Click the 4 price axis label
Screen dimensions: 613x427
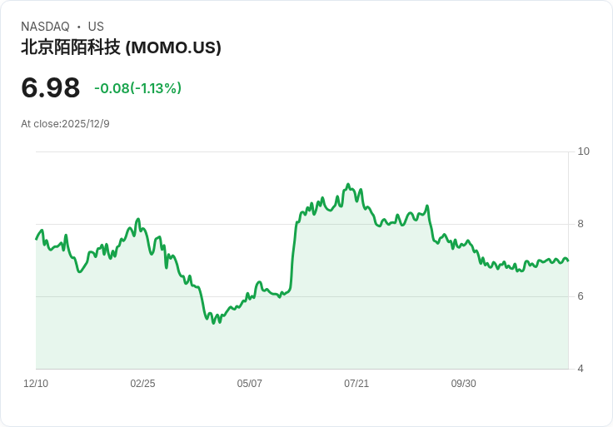coord(581,369)
